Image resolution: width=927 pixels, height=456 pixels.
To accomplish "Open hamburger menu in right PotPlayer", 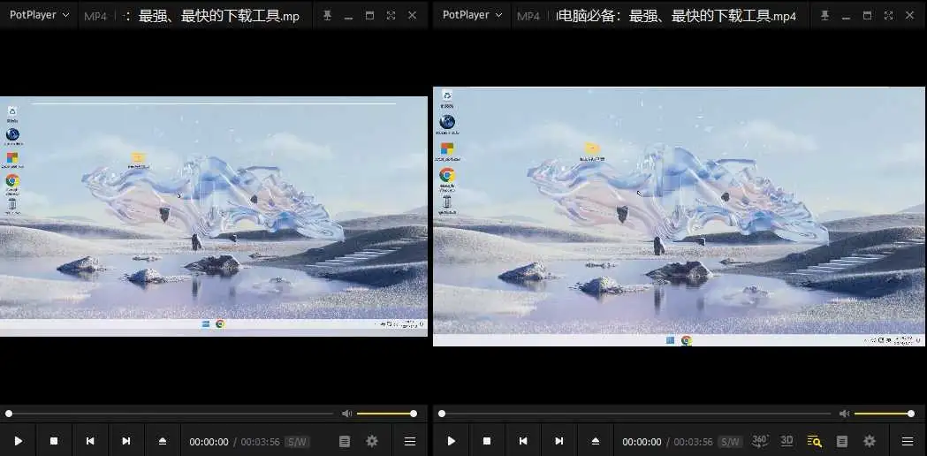I will click(x=908, y=441).
